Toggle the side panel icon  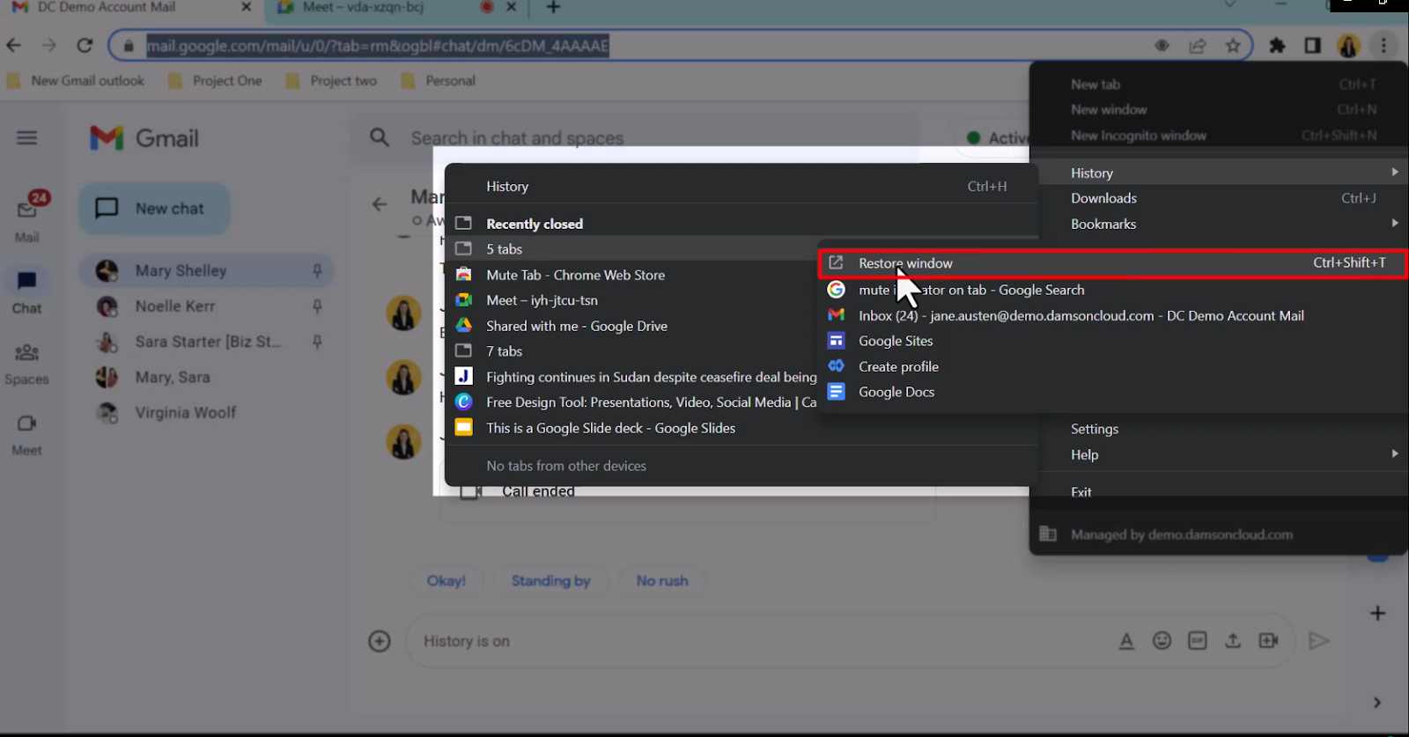point(1312,46)
